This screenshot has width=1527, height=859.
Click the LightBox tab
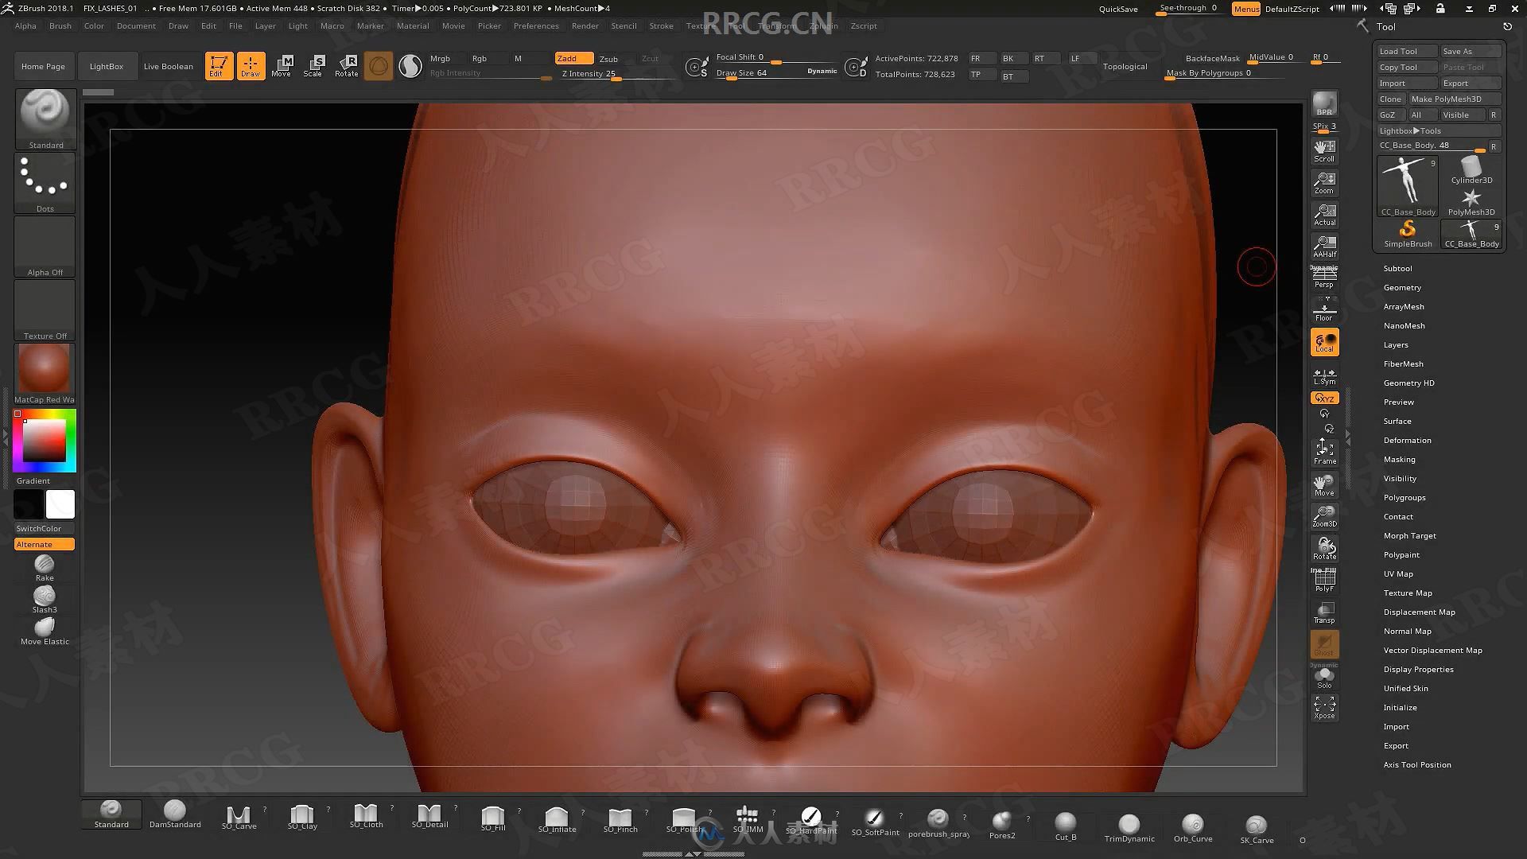pos(105,65)
